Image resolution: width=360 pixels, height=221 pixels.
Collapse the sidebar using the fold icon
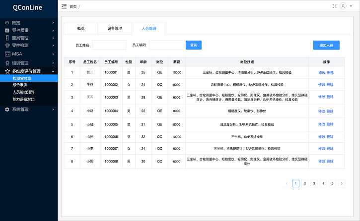coord(64,6)
